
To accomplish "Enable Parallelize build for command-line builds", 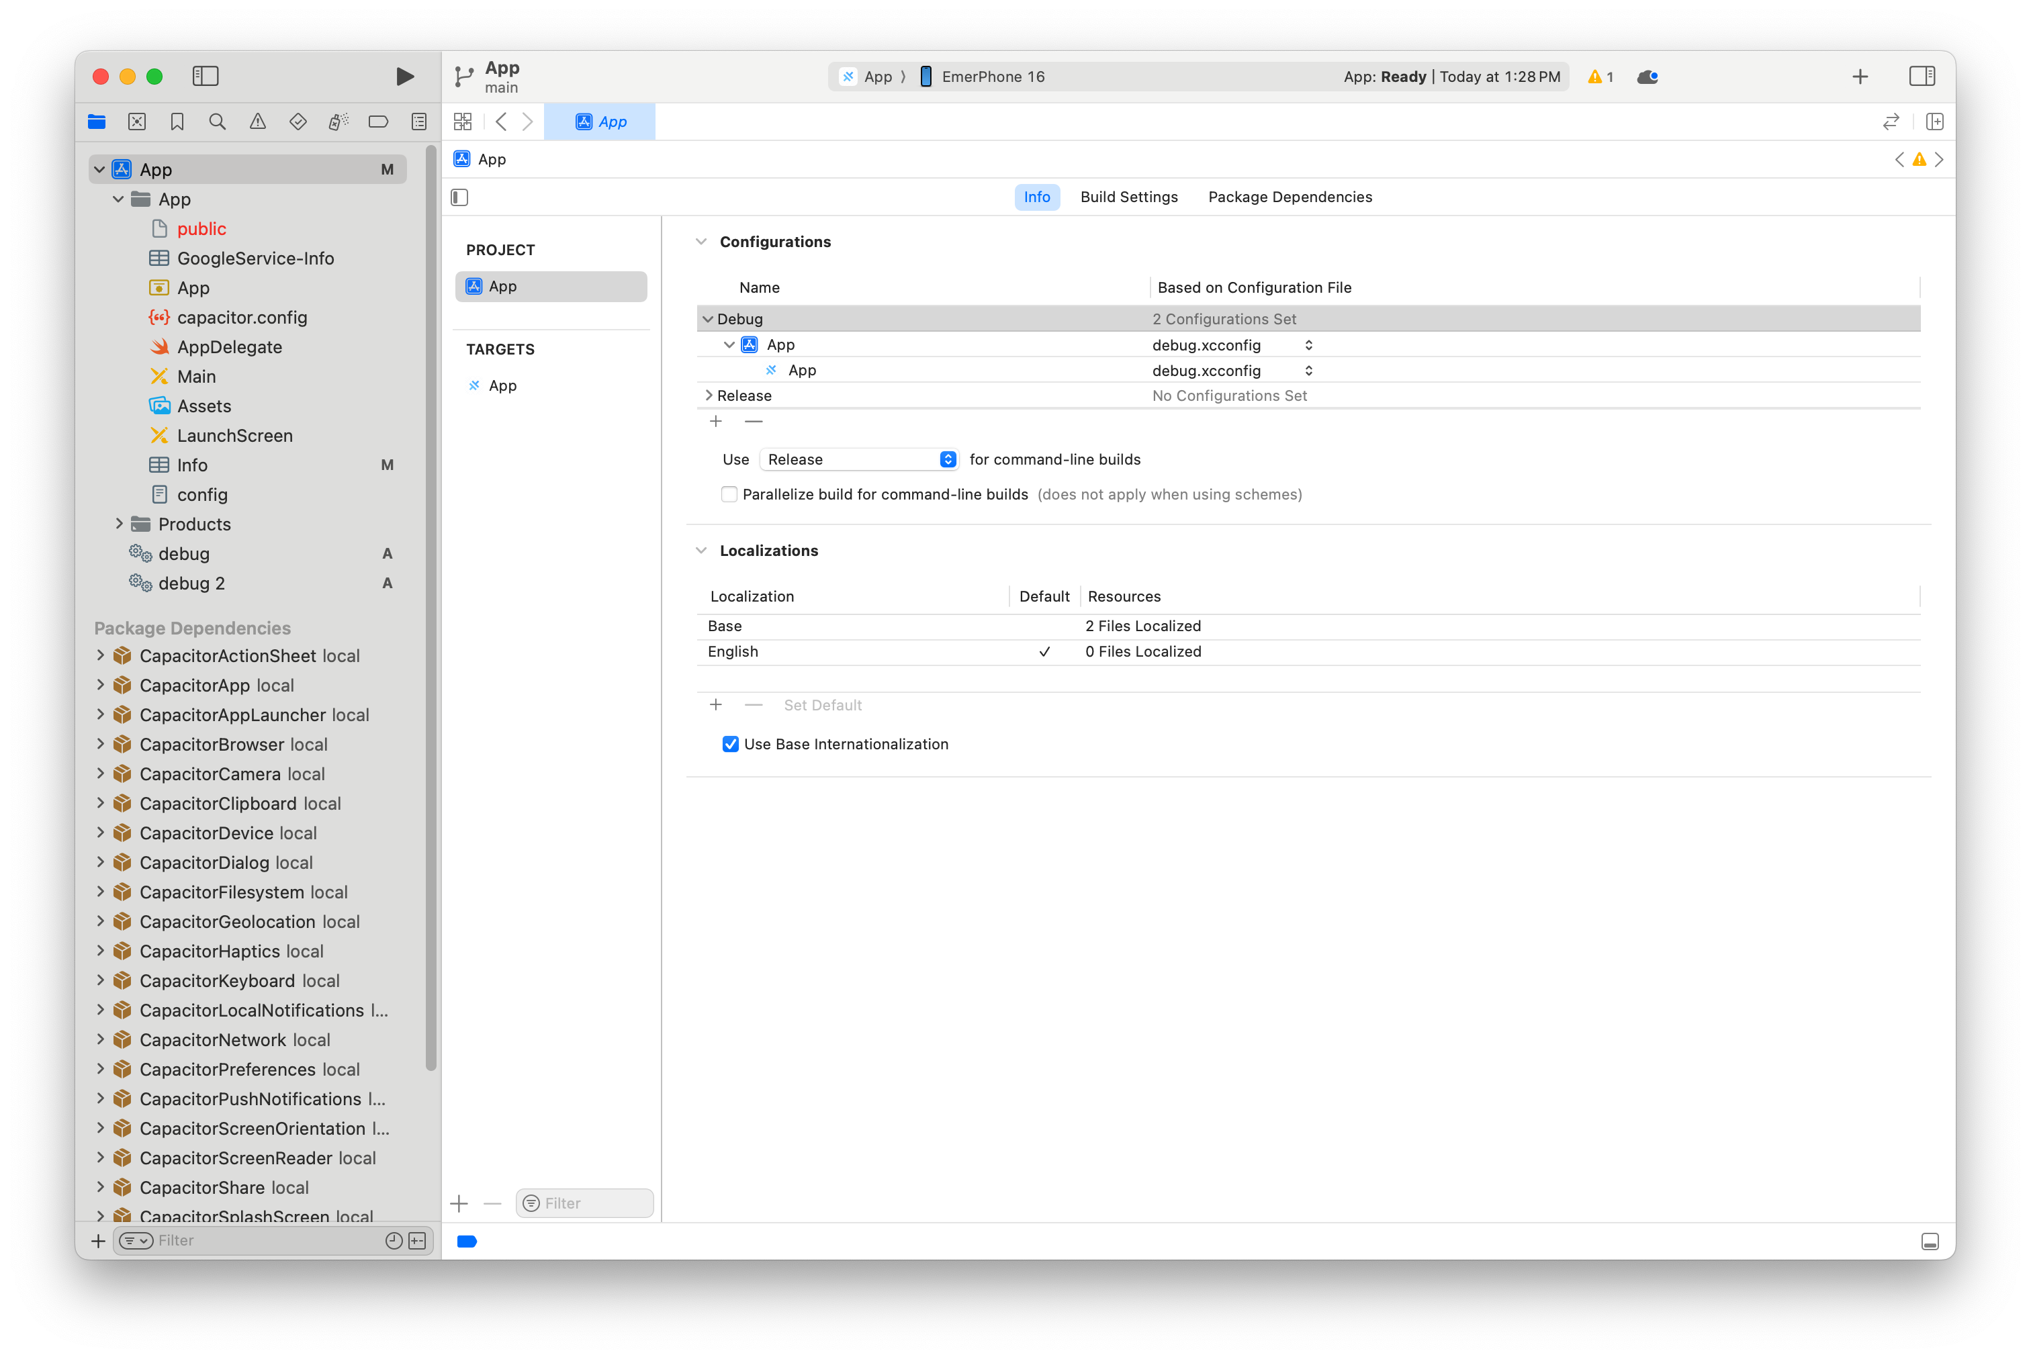I will (729, 494).
